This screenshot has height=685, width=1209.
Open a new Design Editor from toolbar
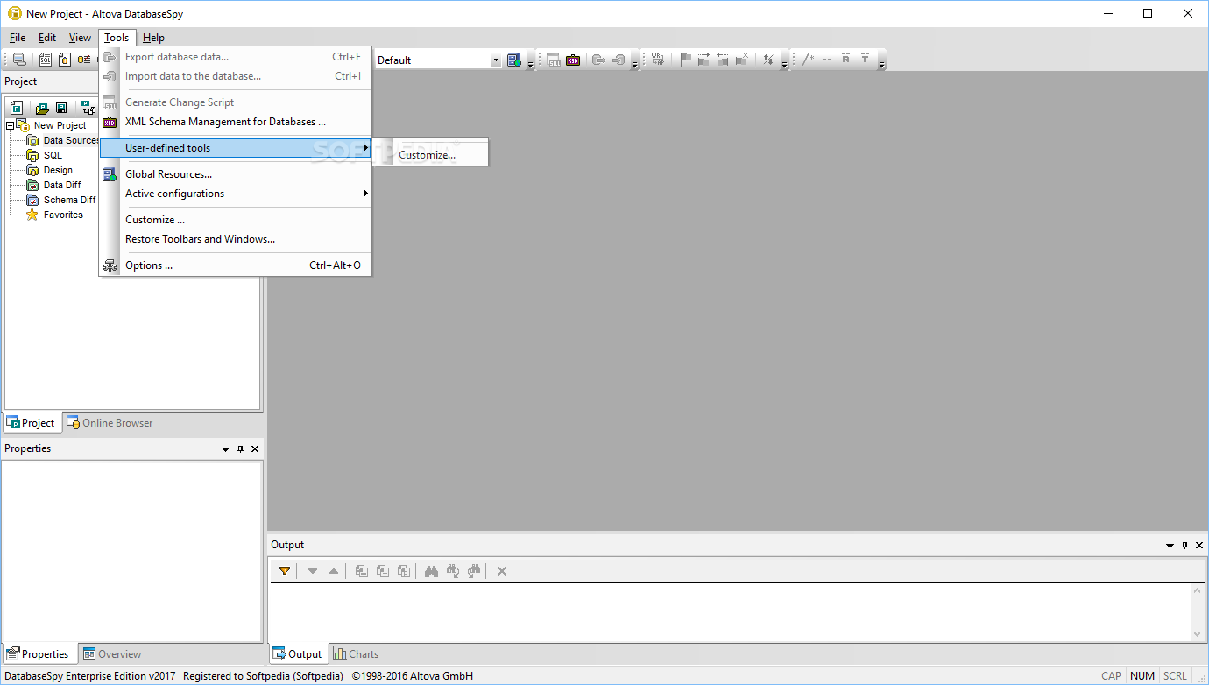(x=65, y=60)
